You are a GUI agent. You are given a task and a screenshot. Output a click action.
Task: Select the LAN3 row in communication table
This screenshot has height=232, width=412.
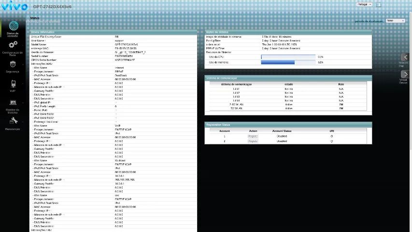(x=288, y=97)
